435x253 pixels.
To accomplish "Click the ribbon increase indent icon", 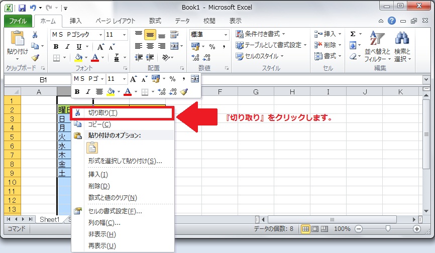I will coord(150,57).
